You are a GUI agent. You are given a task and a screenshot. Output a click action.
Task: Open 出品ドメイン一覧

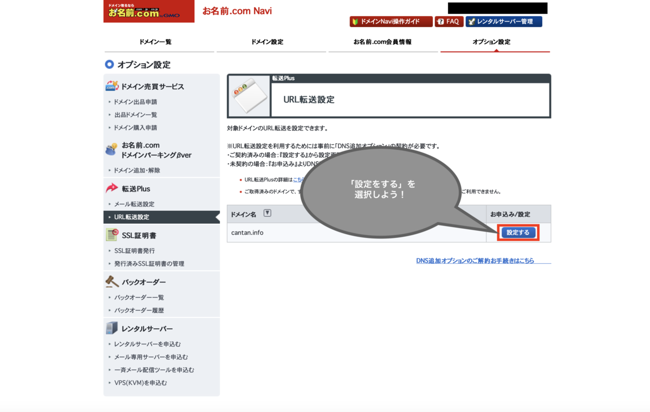pos(135,115)
